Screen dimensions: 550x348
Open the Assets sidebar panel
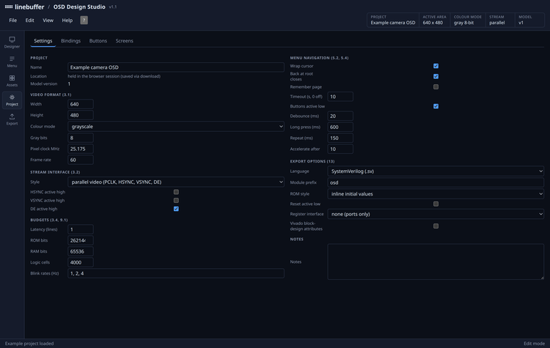click(x=12, y=81)
